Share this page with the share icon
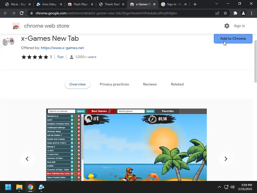The image size is (257, 193). 217,13
